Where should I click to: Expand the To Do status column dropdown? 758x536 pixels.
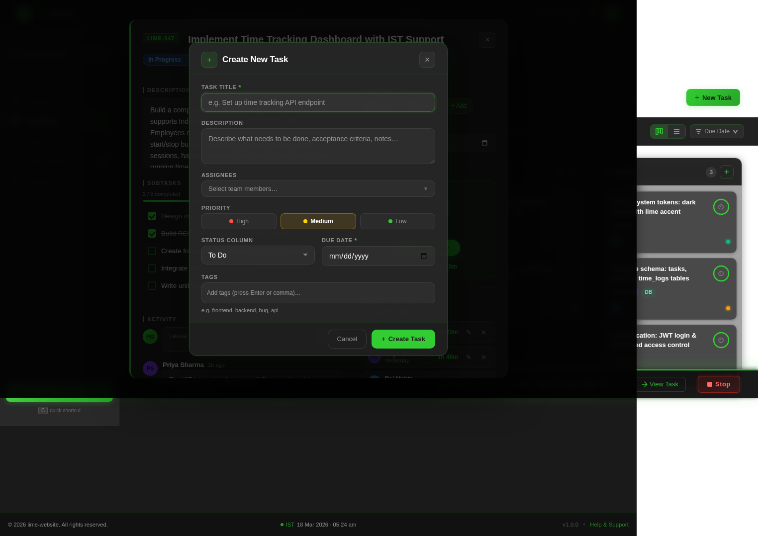(x=258, y=255)
